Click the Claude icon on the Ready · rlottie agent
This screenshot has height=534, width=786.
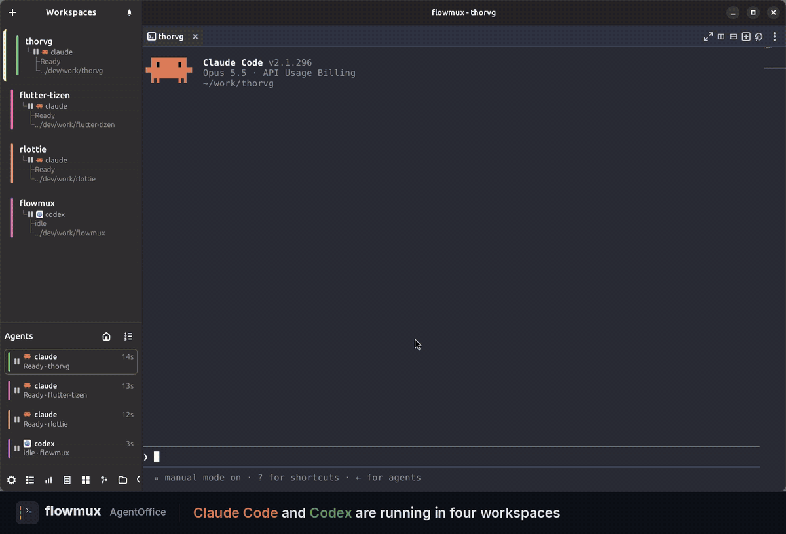[x=28, y=414]
